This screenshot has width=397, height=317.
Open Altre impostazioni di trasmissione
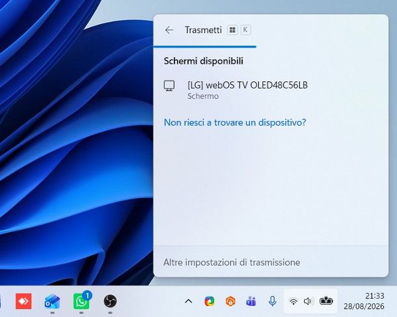pos(232,262)
